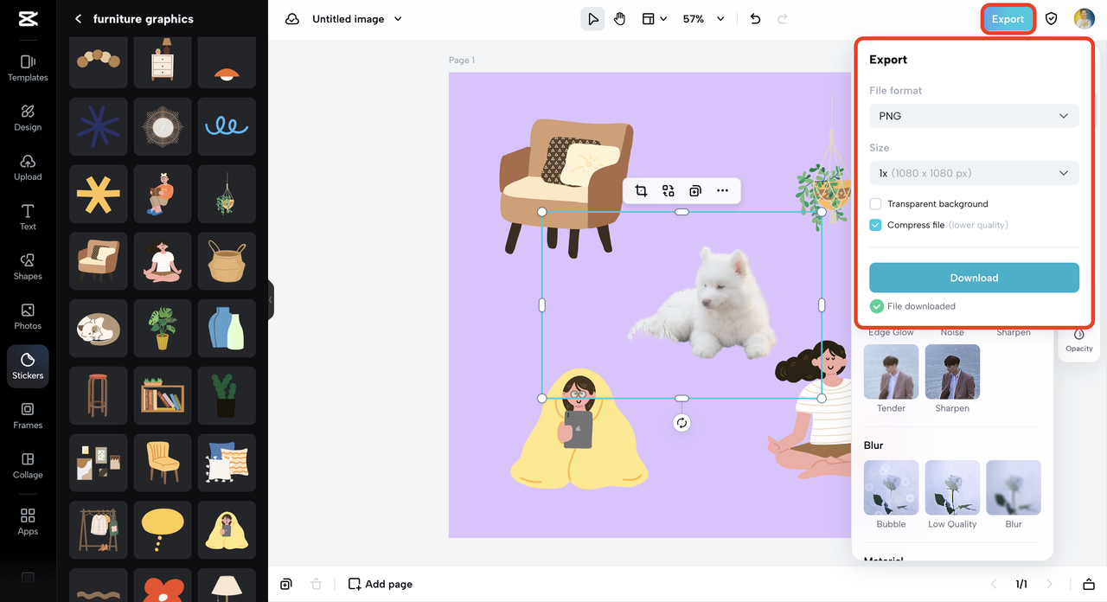Screen dimensions: 1107x602
Task: Open the more options ellipsis menu
Action: (722, 191)
